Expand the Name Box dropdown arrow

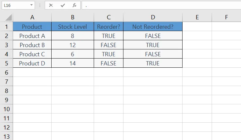click(31, 5)
